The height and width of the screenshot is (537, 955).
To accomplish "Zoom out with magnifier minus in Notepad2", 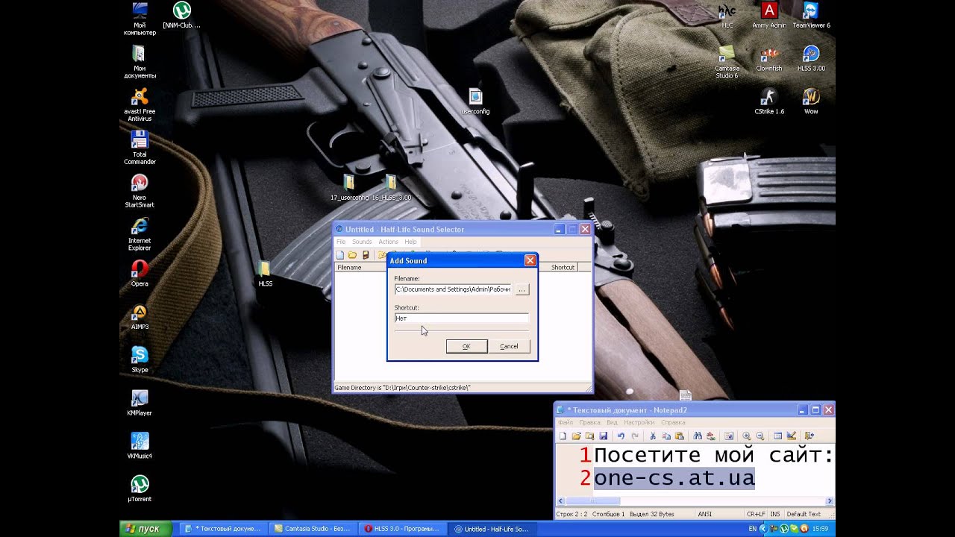I will pos(760,436).
